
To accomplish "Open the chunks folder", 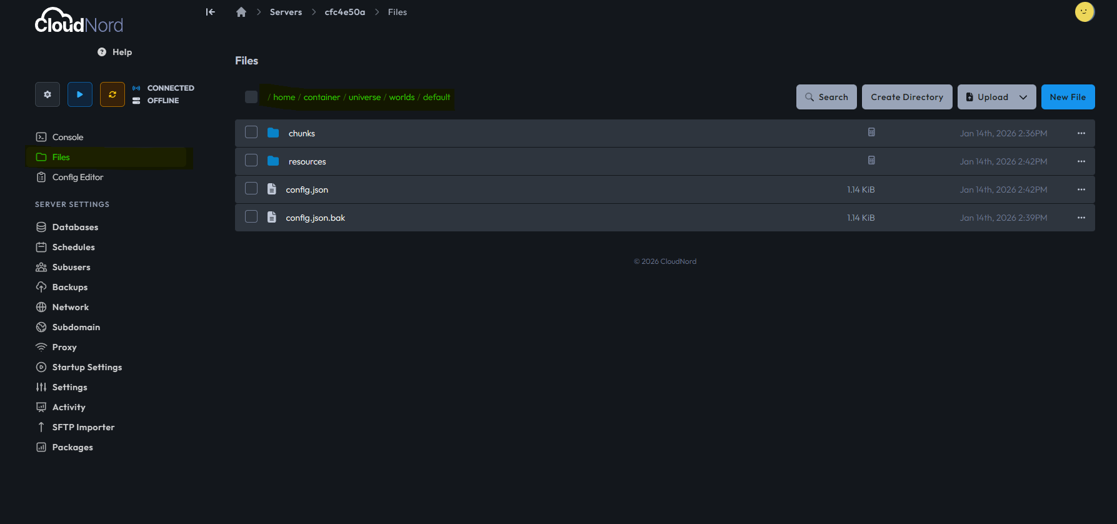I will coord(302,133).
